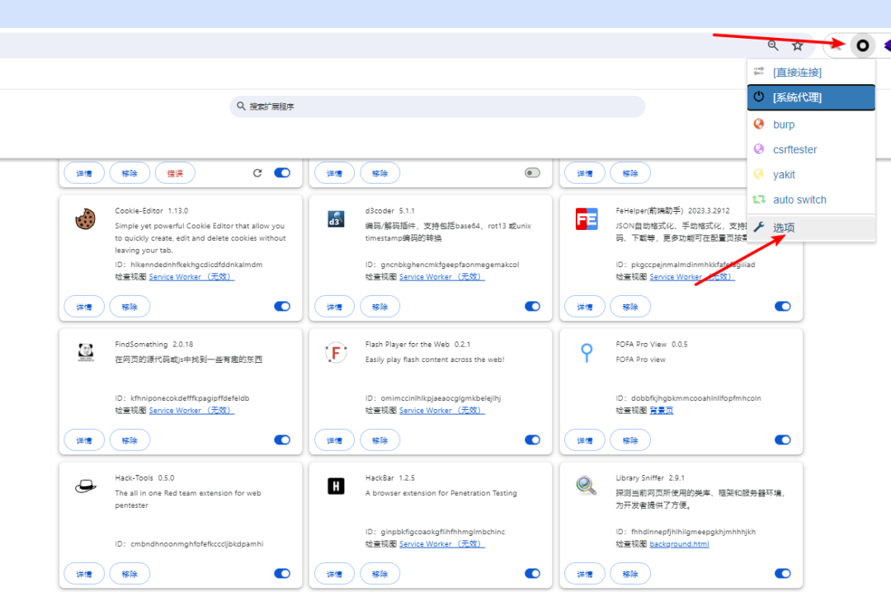
Task: Click the Flash Player F icon
Action: (336, 353)
